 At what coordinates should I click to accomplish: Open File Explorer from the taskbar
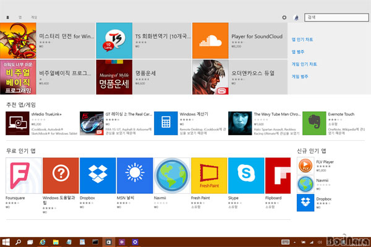[x=56, y=242]
